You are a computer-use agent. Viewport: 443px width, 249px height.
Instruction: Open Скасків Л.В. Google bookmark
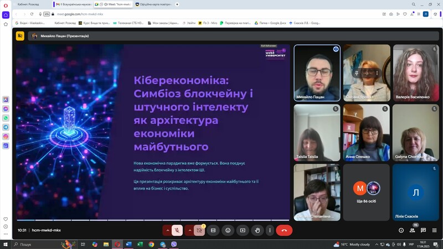click(305, 23)
